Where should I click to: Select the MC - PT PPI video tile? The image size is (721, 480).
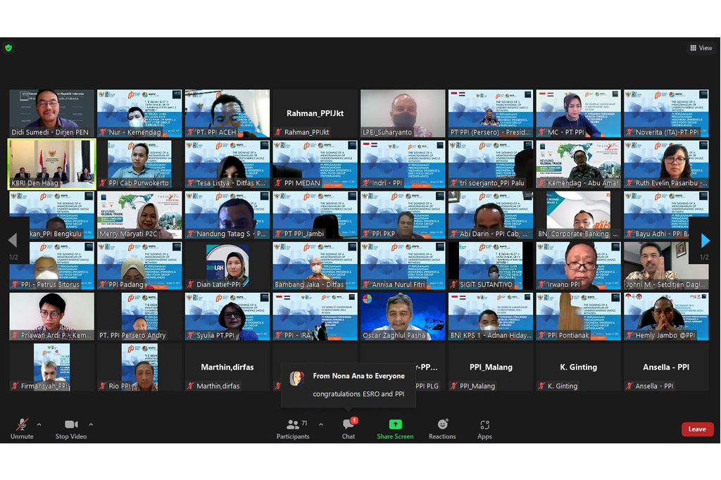point(579,113)
